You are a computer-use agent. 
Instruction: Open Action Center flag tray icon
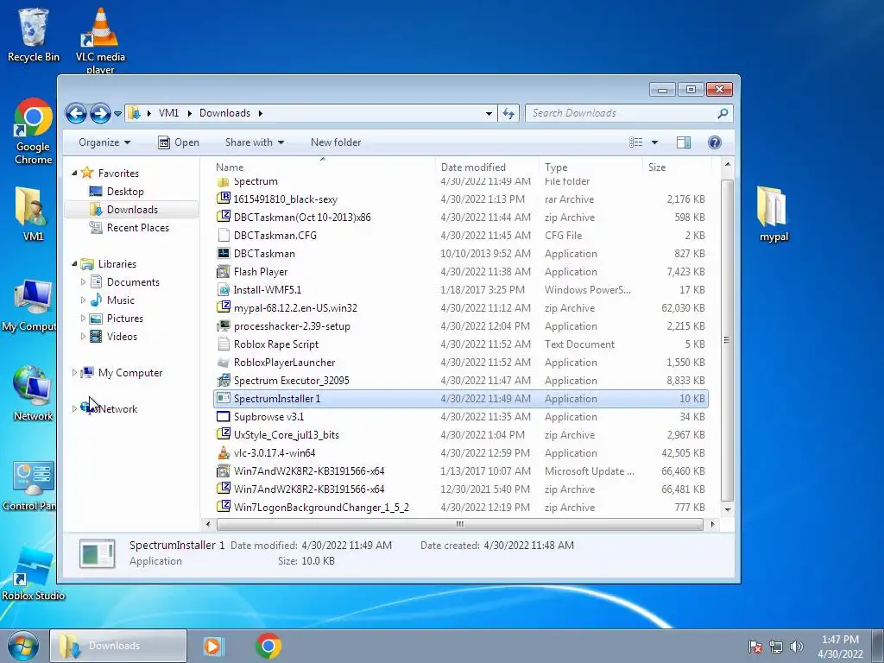[755, 647]
